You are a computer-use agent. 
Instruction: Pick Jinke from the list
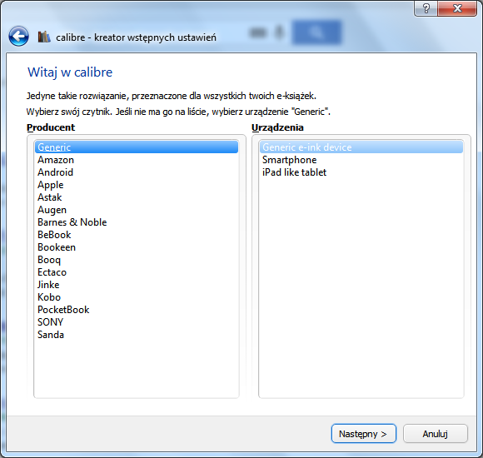click(x=137, y=285)
